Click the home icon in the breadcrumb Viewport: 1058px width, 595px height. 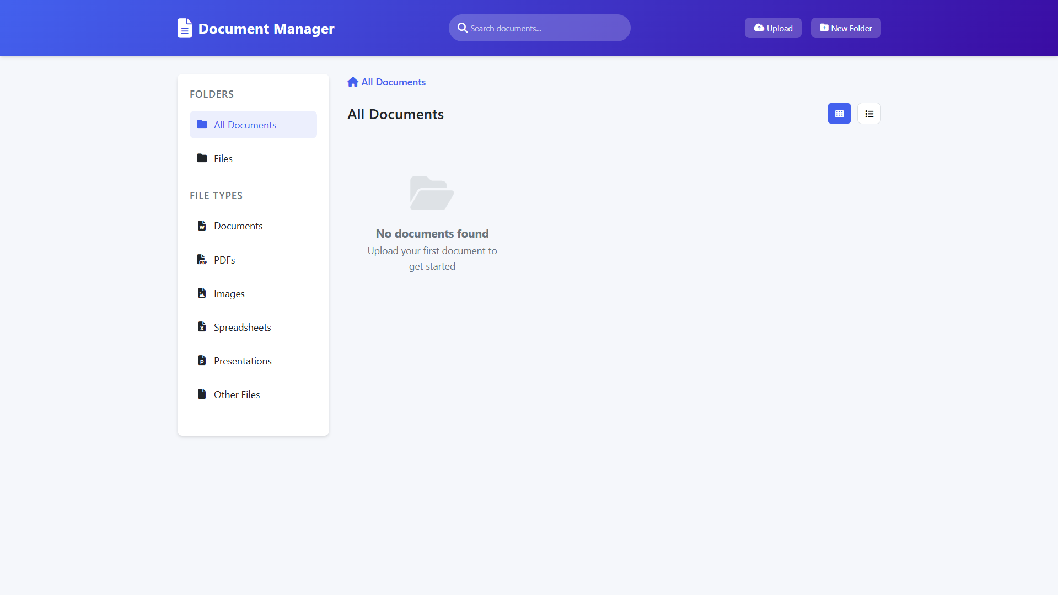click(353, 82)
